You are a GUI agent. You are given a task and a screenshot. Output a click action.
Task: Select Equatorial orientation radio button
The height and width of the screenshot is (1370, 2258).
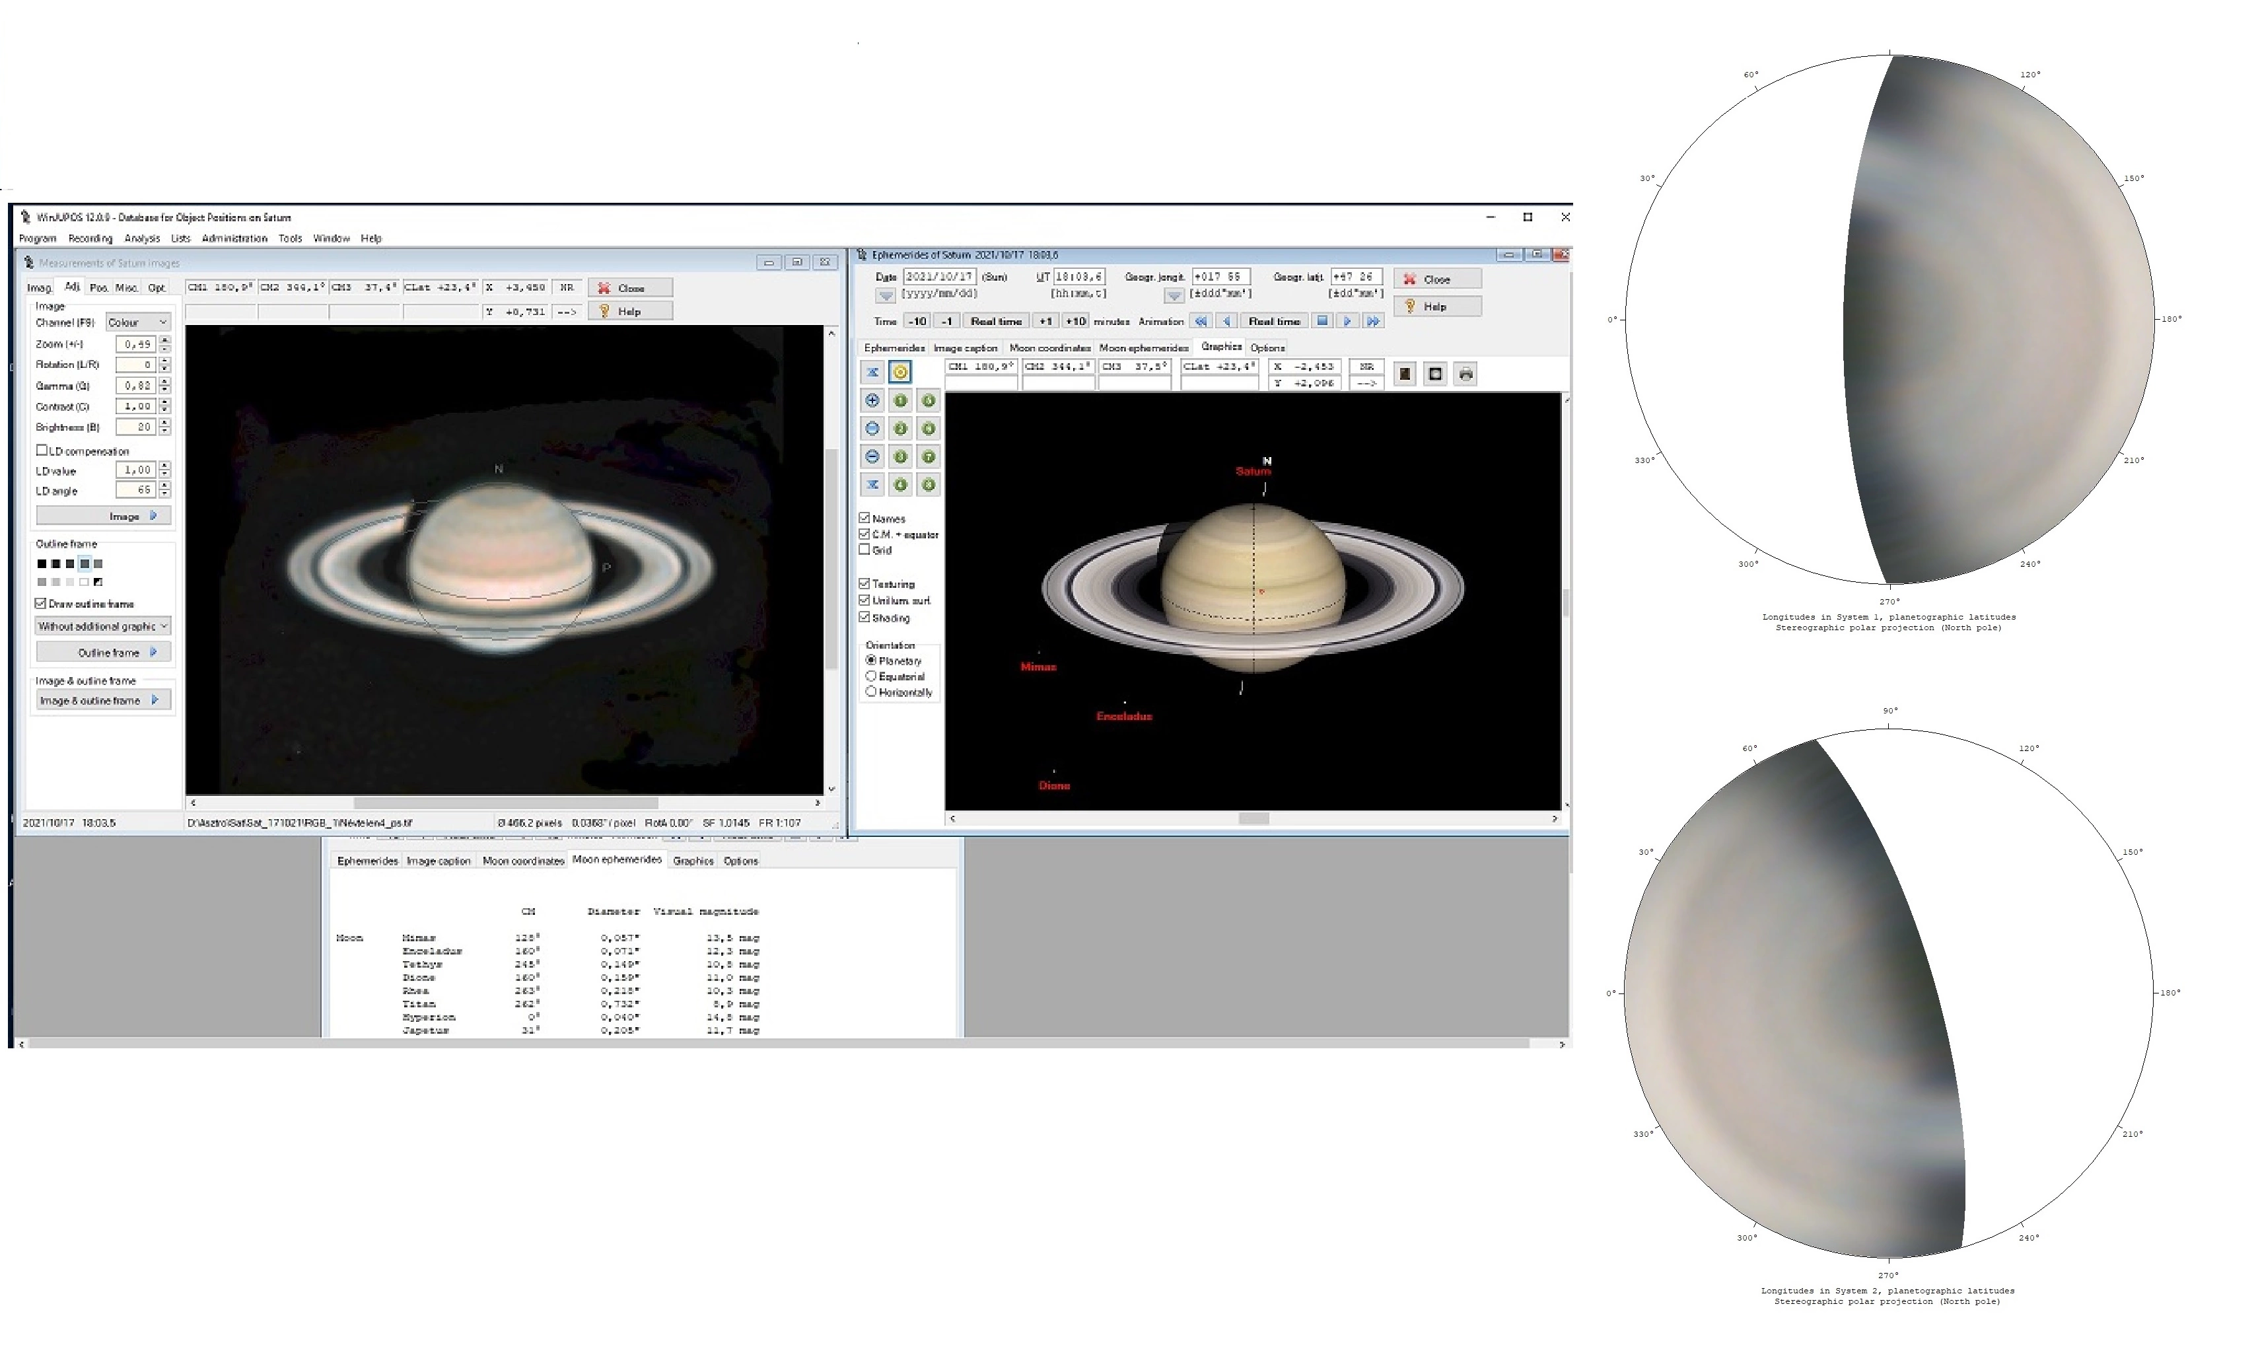[x=870, y=676]
